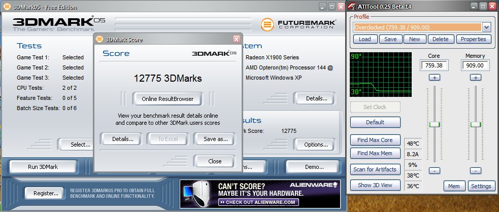The image size is (499, 212).
Task: Decrease Core clock with the minus button
Action: pos(435,171)
